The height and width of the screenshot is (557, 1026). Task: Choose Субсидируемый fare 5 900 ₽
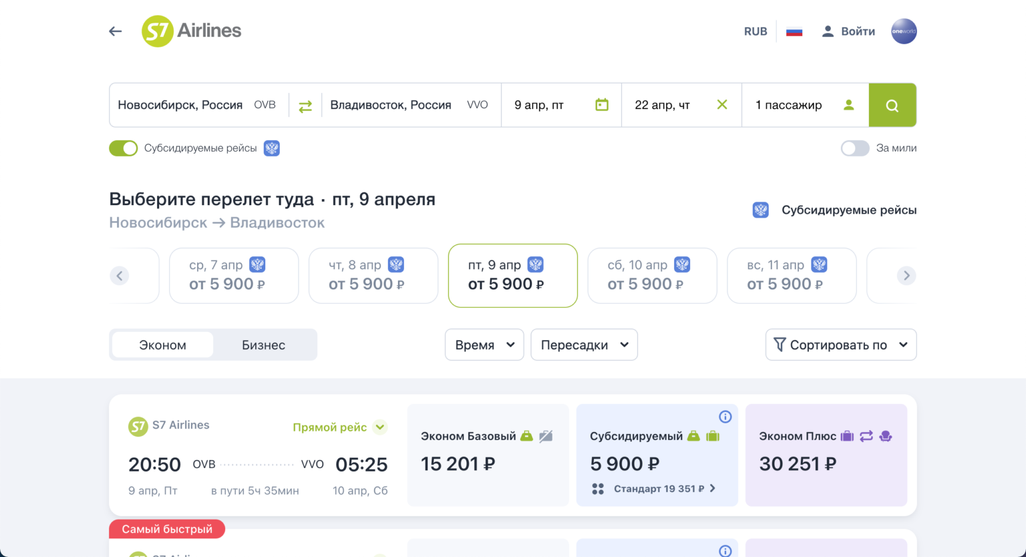point(657,455)
